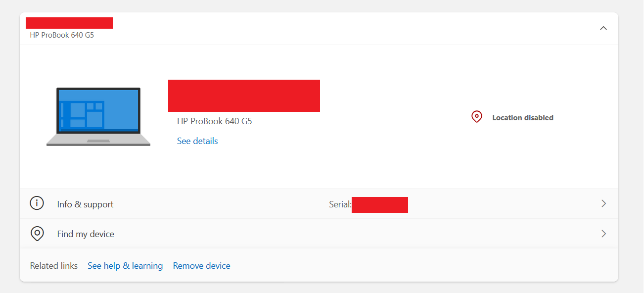
Task: Select the Info & support row label
Action: 85,203
